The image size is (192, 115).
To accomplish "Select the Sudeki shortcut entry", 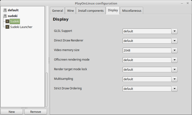I will 15,22.
